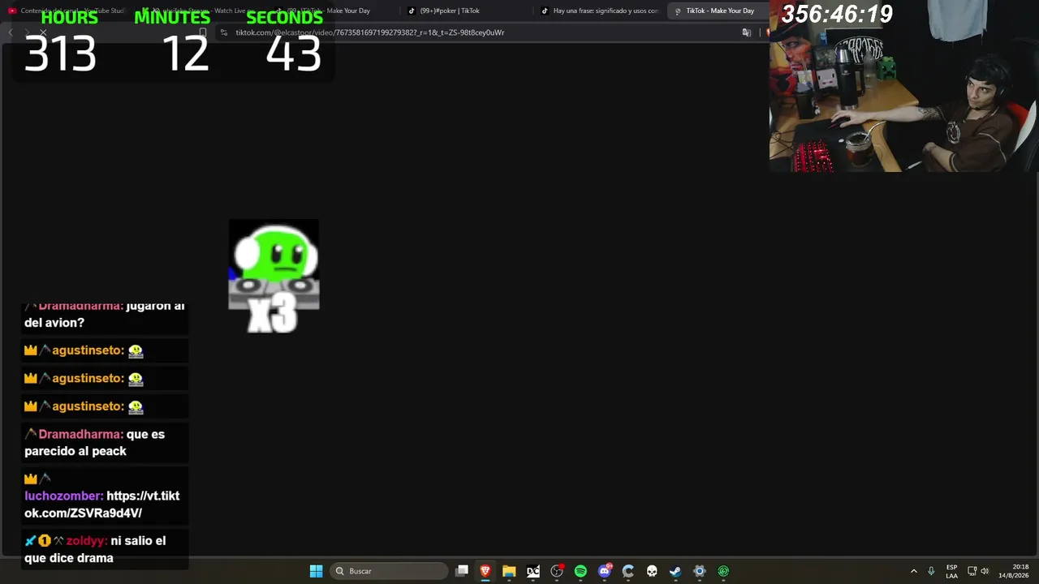The height and width of the screenshot is (584, 1039).
Task: Click the green DJ emote with x3
Action: coord(274,276)
